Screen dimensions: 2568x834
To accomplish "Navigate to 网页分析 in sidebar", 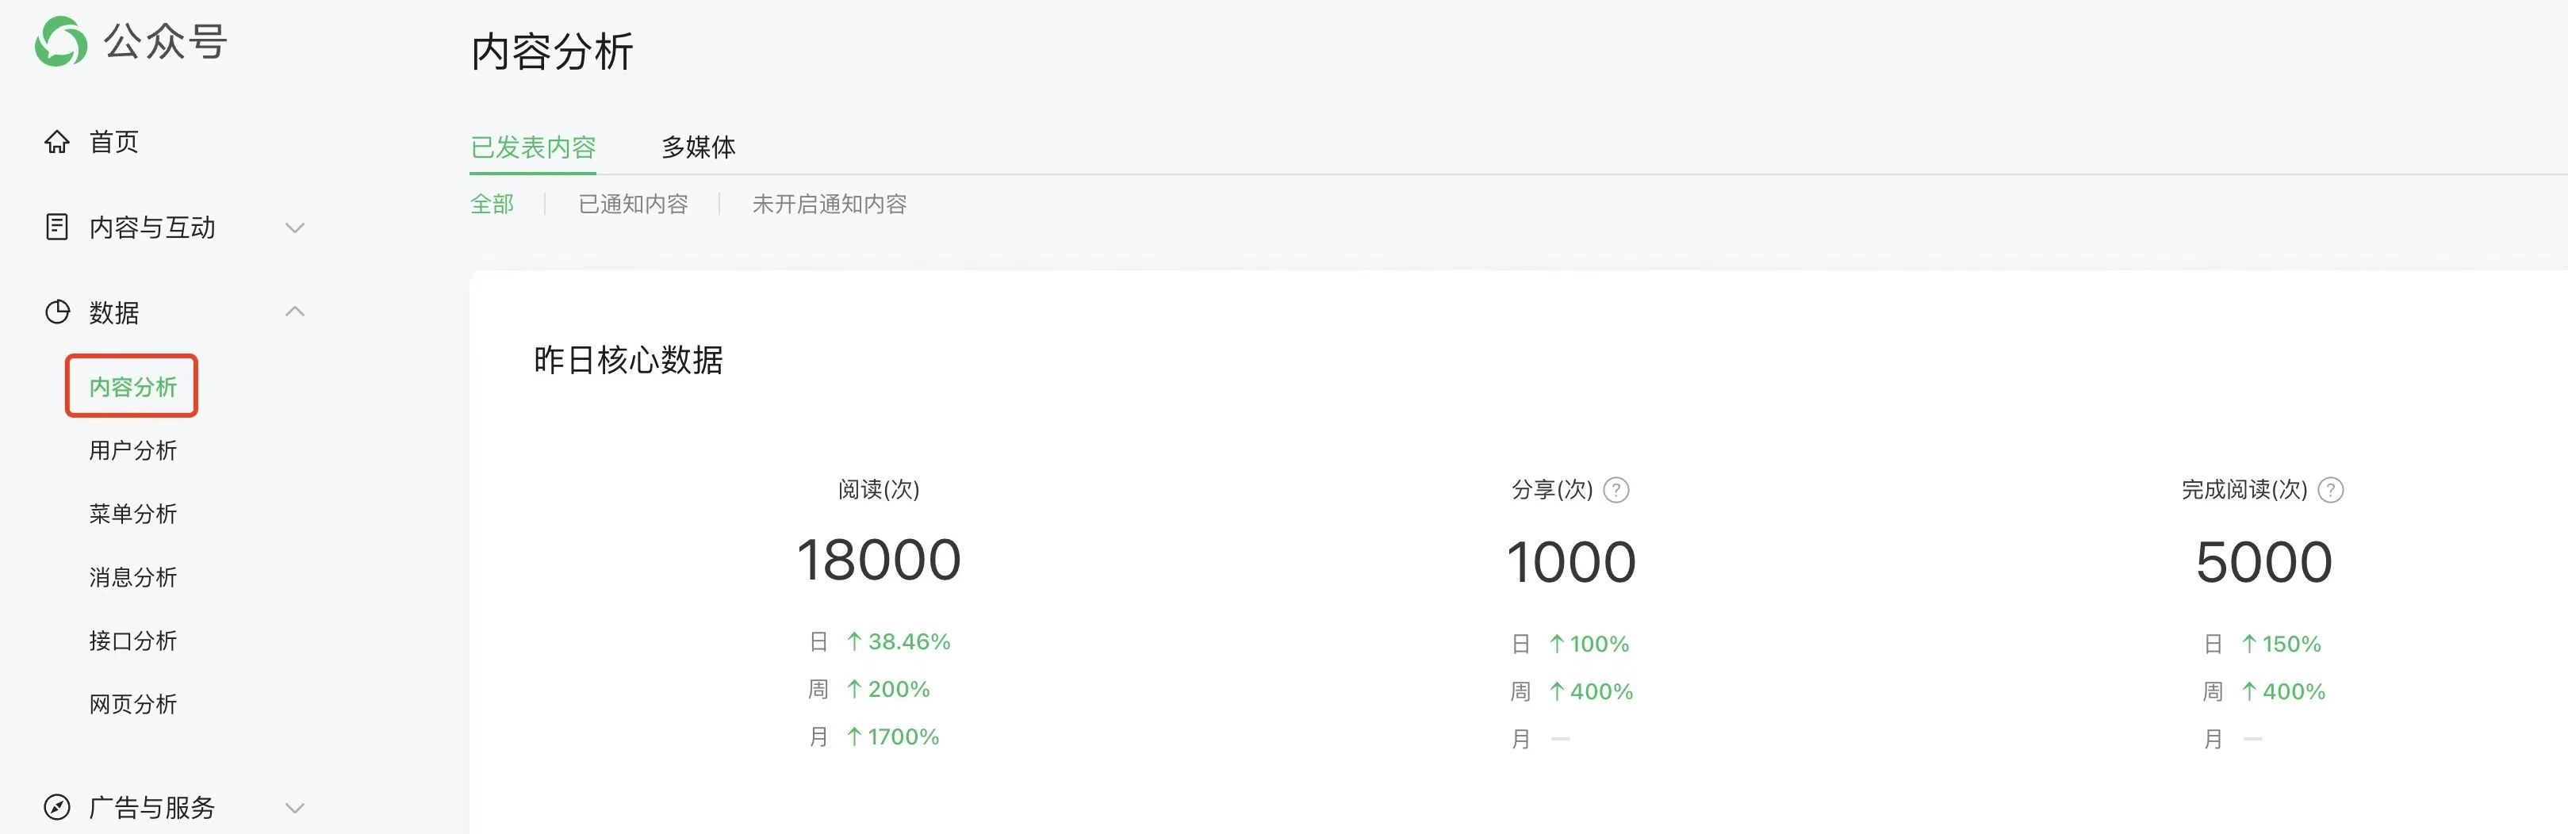I will pos(132,705).
